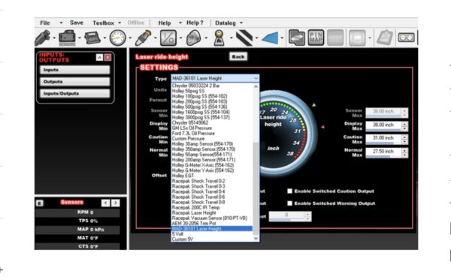Show previous sensors with left arrow
451x280 pixels.
(x=105, y=203)
